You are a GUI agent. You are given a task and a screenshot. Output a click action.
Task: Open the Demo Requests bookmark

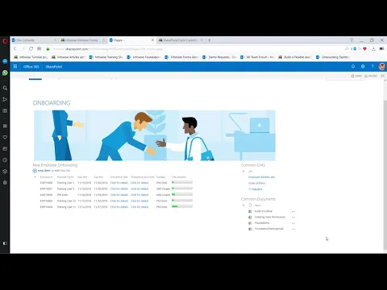pos(219,57)
